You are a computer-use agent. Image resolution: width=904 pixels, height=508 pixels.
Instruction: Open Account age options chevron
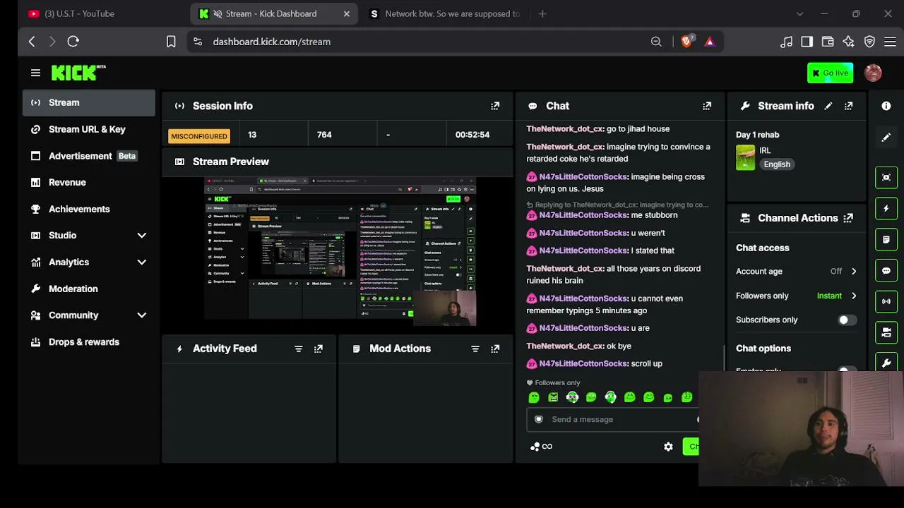click(854, 271)
